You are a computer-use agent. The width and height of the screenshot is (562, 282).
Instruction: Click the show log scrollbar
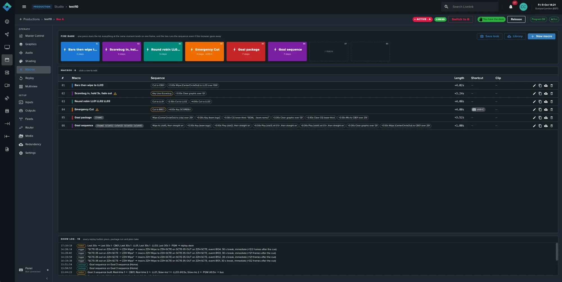(557, 251)
